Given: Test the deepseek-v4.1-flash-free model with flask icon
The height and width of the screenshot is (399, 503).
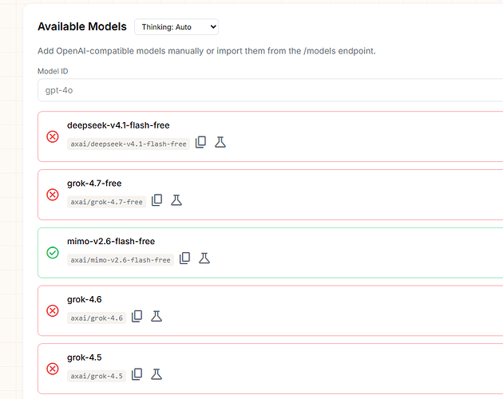Looking at the screenshot, I should click(x=220, y=142).
